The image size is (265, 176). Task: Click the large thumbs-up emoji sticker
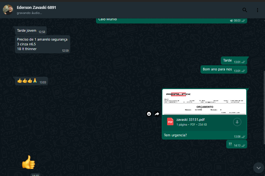point(28,162)
